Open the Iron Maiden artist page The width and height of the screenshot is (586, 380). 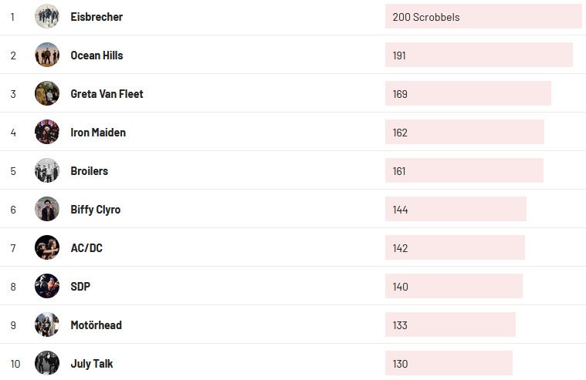click(98, 133)
